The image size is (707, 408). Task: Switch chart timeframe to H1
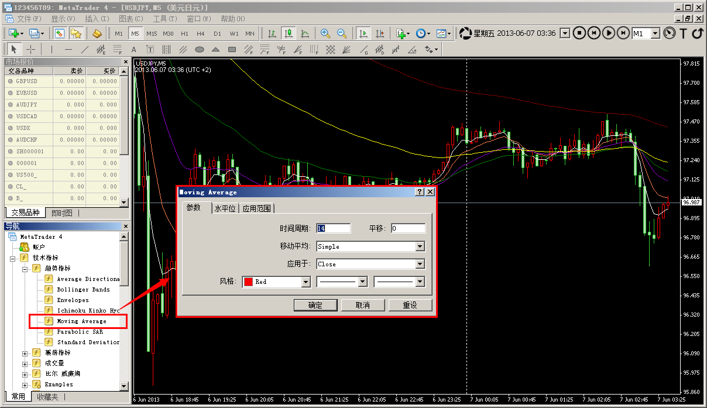click(185, 33)
